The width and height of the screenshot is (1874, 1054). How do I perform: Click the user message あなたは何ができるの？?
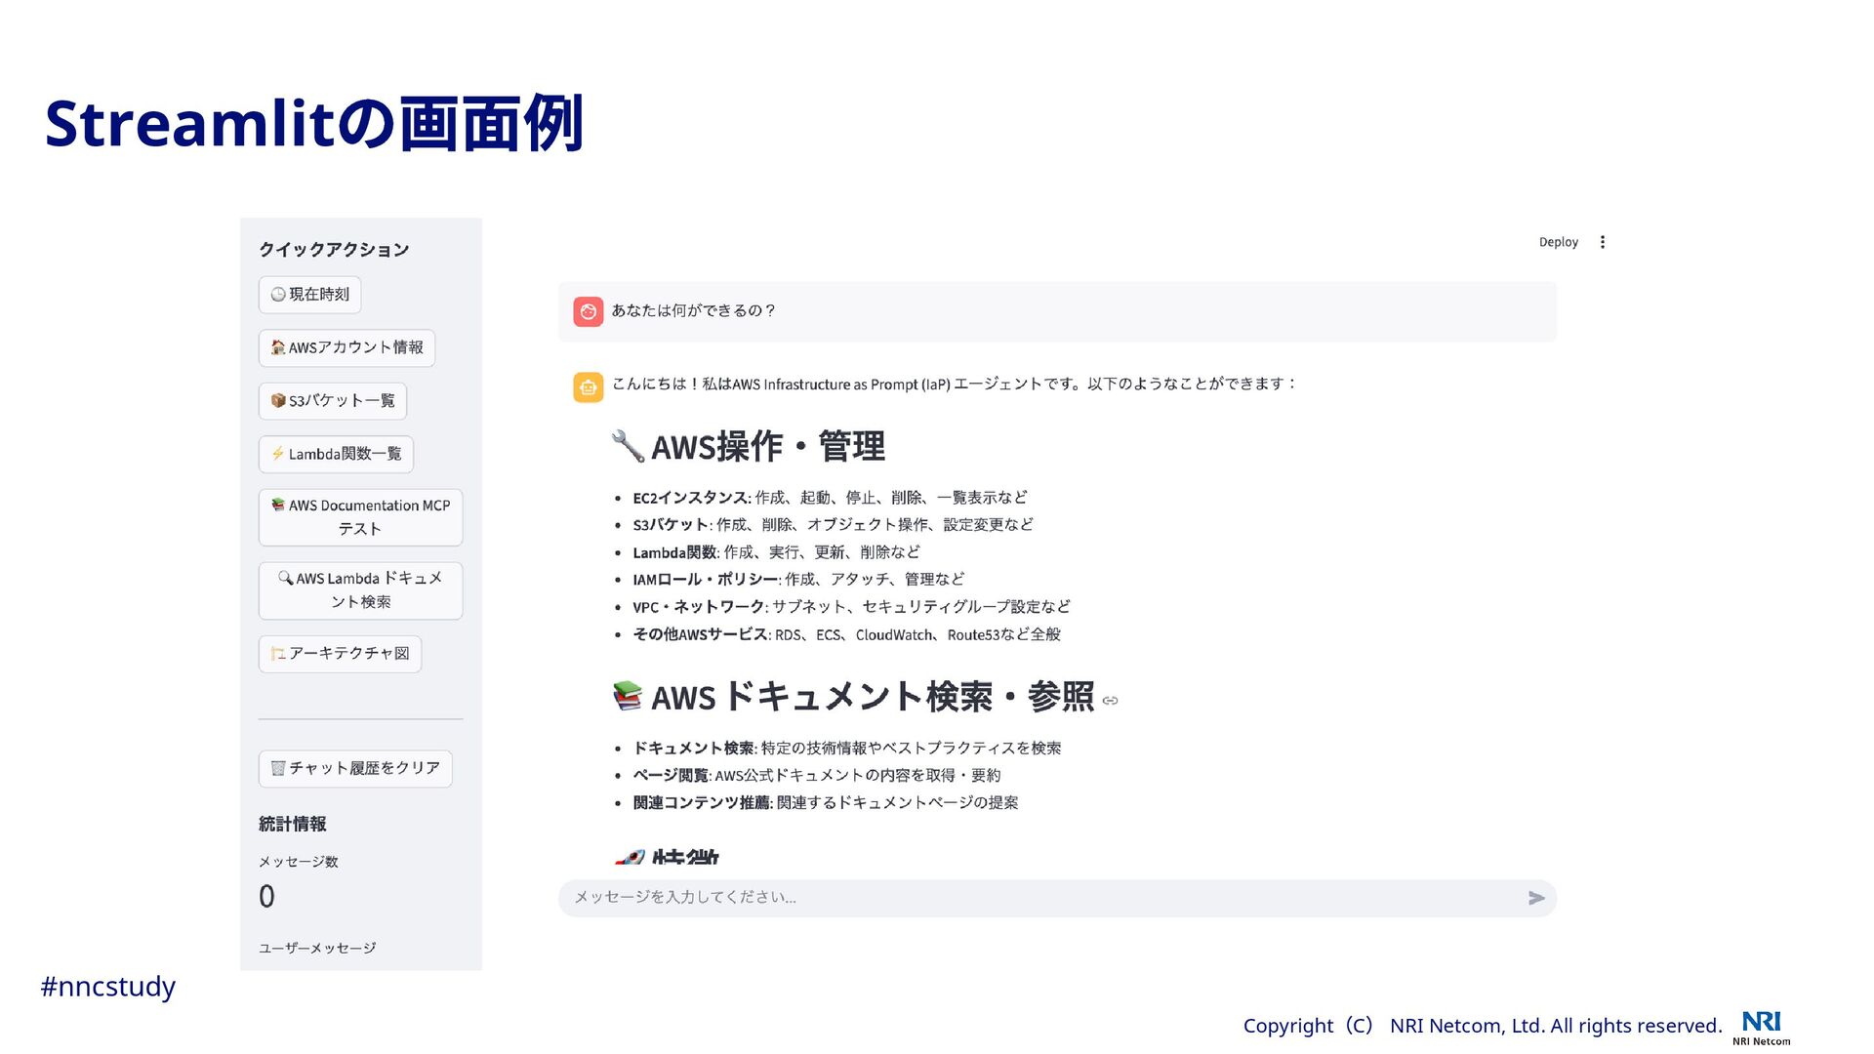pos(693,311)
